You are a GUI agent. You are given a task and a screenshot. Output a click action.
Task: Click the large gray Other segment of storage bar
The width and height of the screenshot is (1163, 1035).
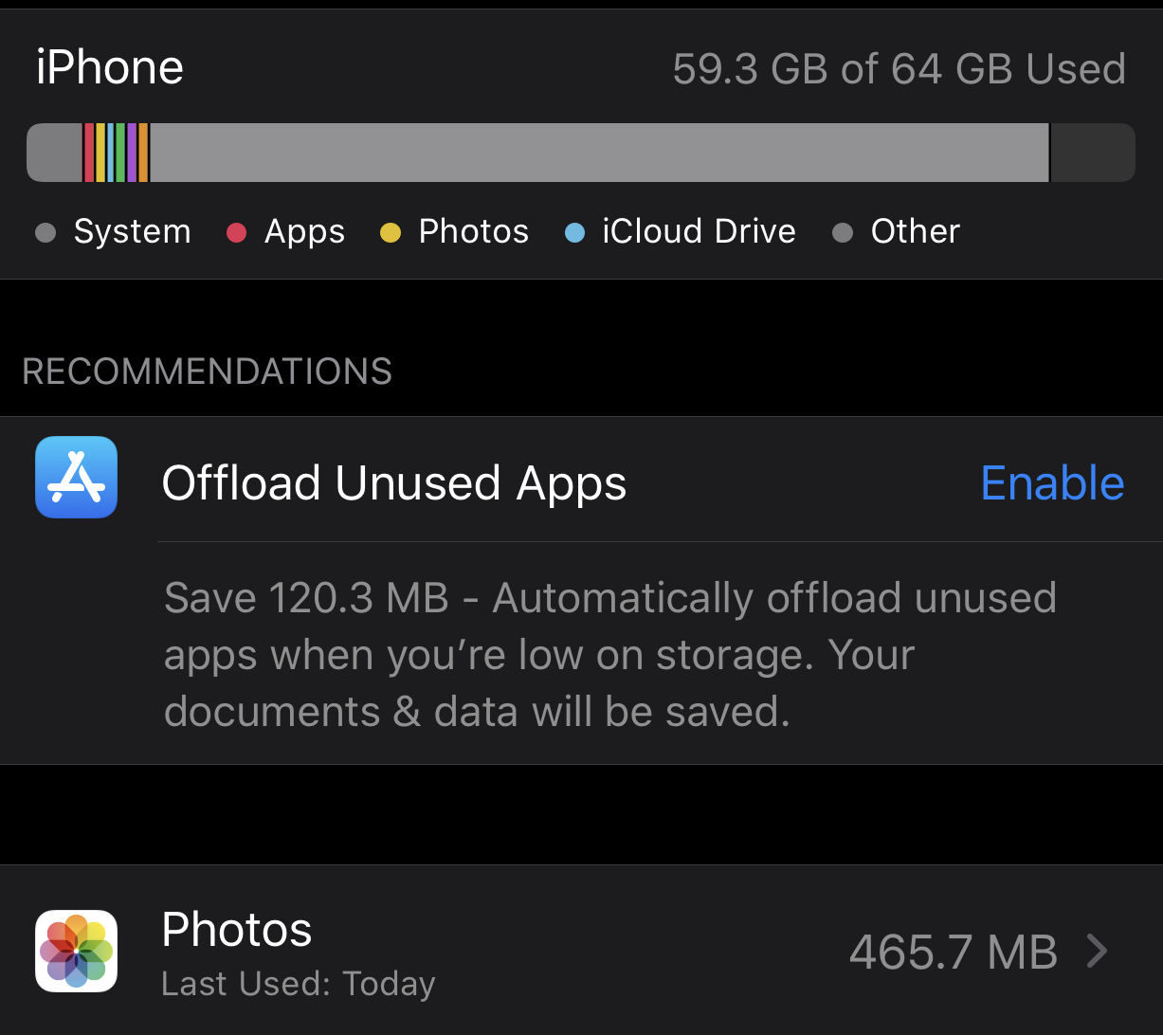(599, 153)
